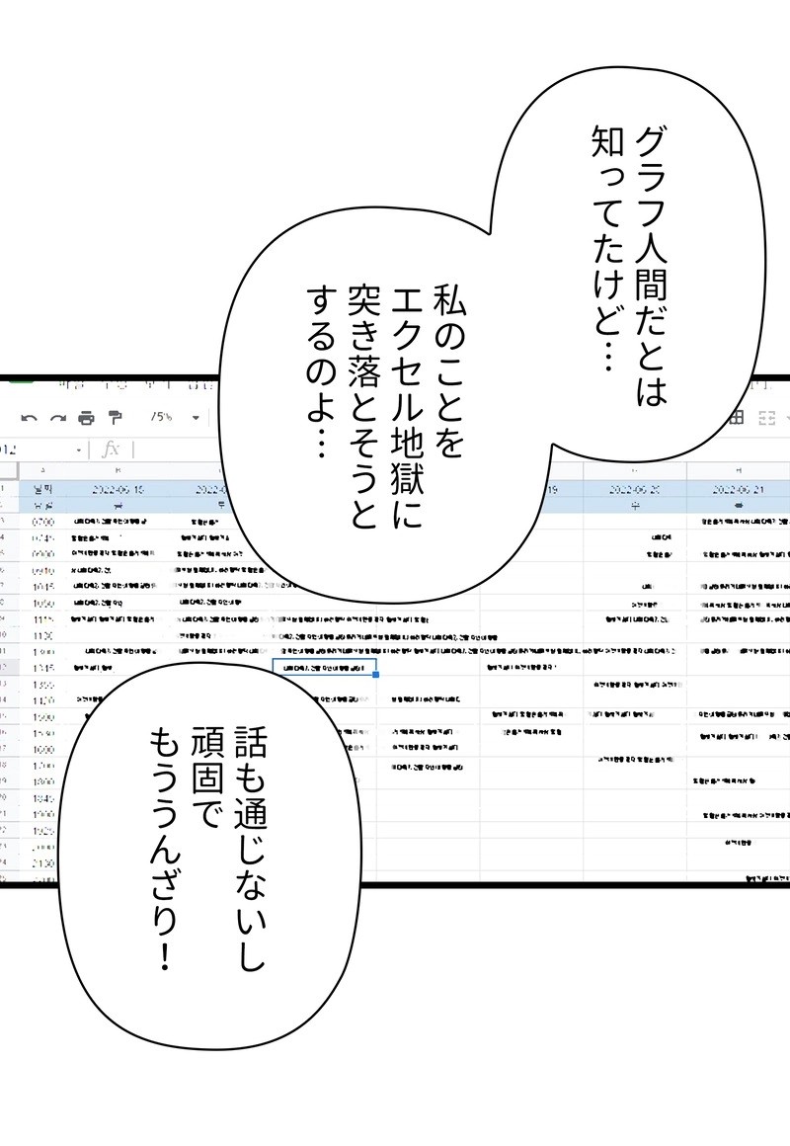Click the blue-outlined selected cell
790x1146 pixels.
pos(323,669)
